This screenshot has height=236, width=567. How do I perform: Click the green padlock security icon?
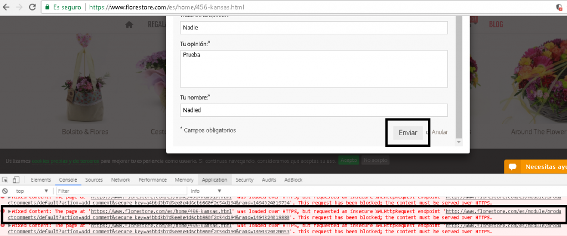click(47, 7)
